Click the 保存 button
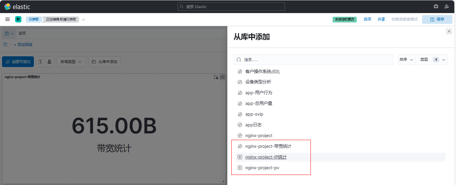This screenshot has height=185, width=456. (x=437, y=19)
